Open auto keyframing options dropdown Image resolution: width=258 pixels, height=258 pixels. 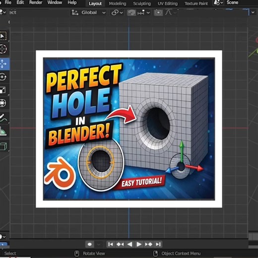99,244
